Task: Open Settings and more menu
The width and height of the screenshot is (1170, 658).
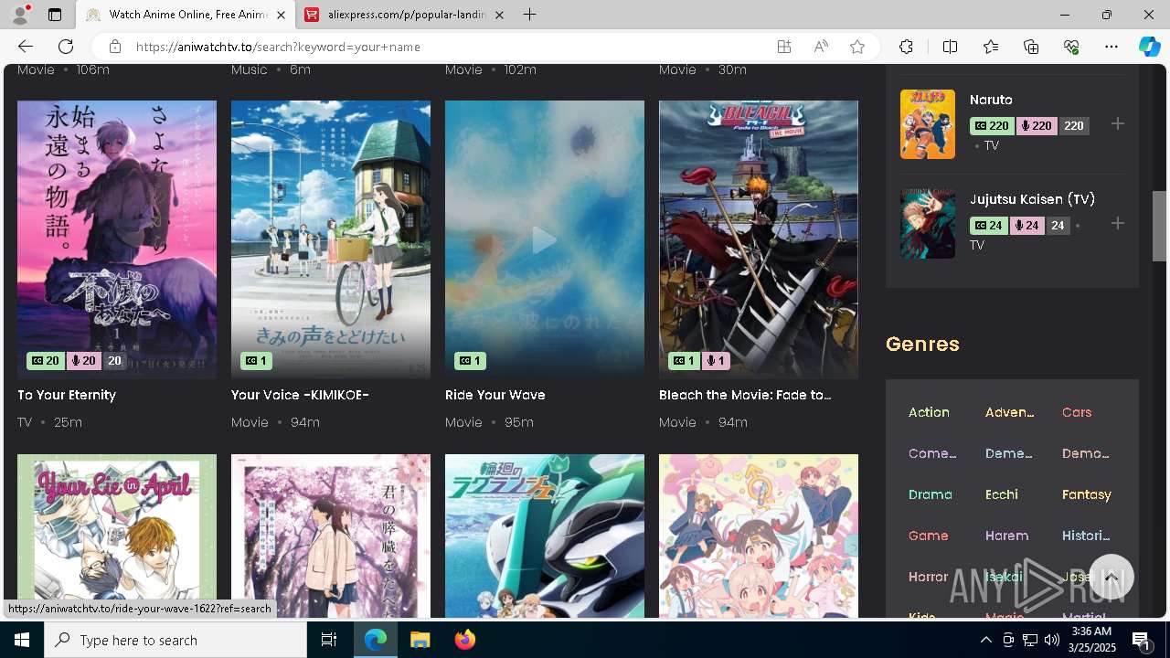Action: click(x=1111, y=47)
